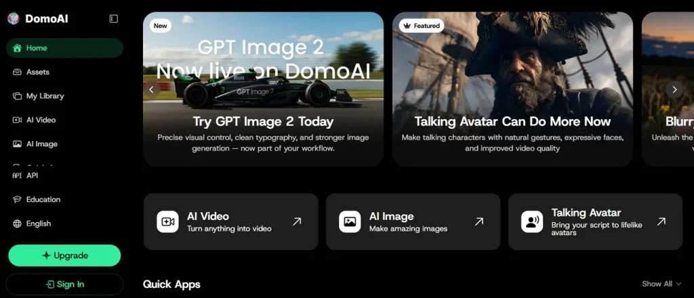Click the globe language icon
This screenshot has width=694, height=298.
click(x=17, y=223)
